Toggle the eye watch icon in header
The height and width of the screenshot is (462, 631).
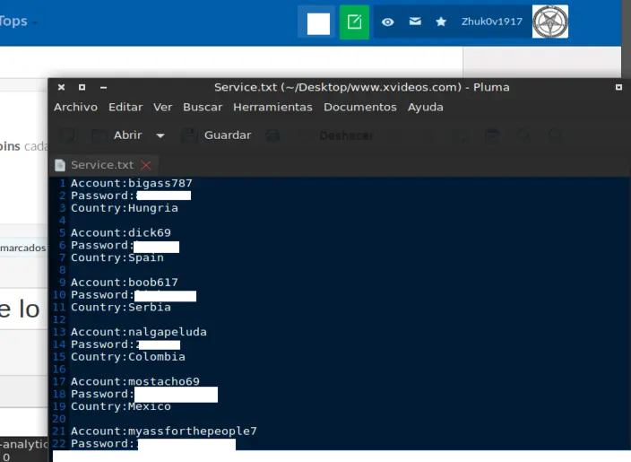pos(387,22)
